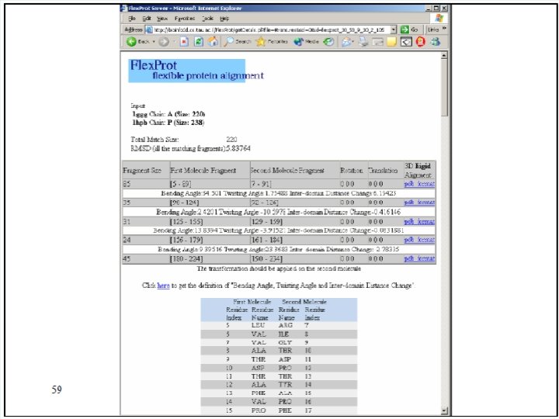Open pdb format link for fragment [180 - 224]
The width and height of the screenshot is (559, 419).
[x=419, y=258]
